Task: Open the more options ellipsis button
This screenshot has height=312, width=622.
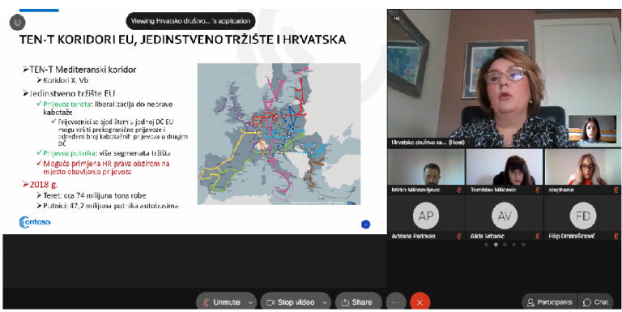Action: (396, 302)
